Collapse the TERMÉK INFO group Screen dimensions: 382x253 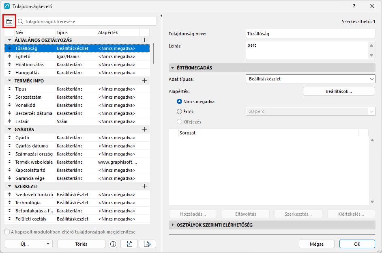tap(9, 80)
